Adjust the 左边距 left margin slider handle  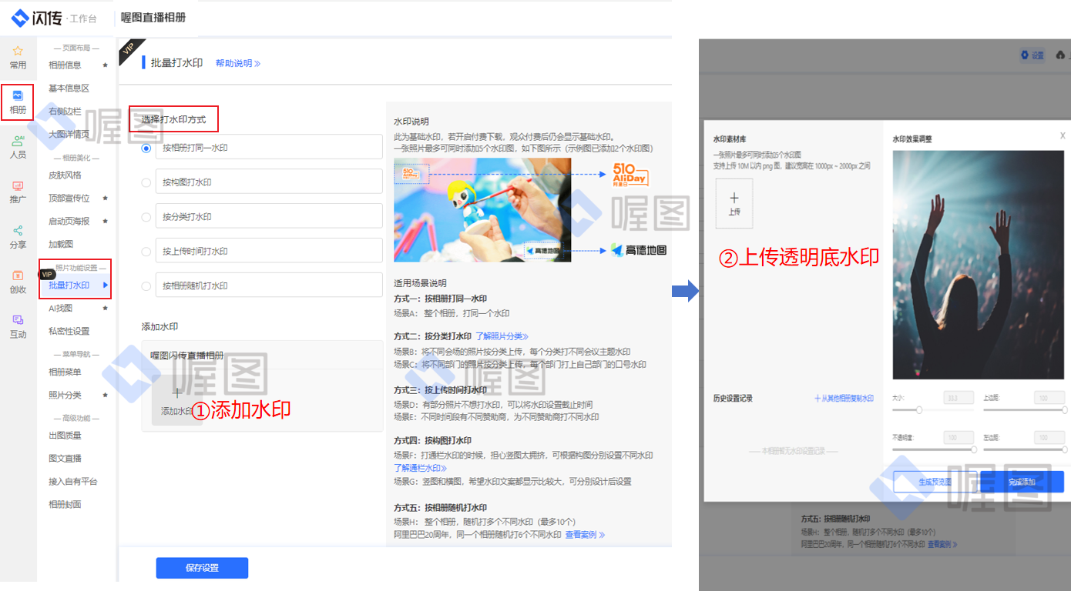click(x=1065, y=449)
